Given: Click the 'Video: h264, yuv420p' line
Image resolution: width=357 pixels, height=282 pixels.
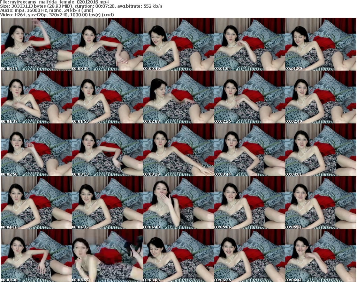Looking at the screenshot, I should (x=57, y=15).
